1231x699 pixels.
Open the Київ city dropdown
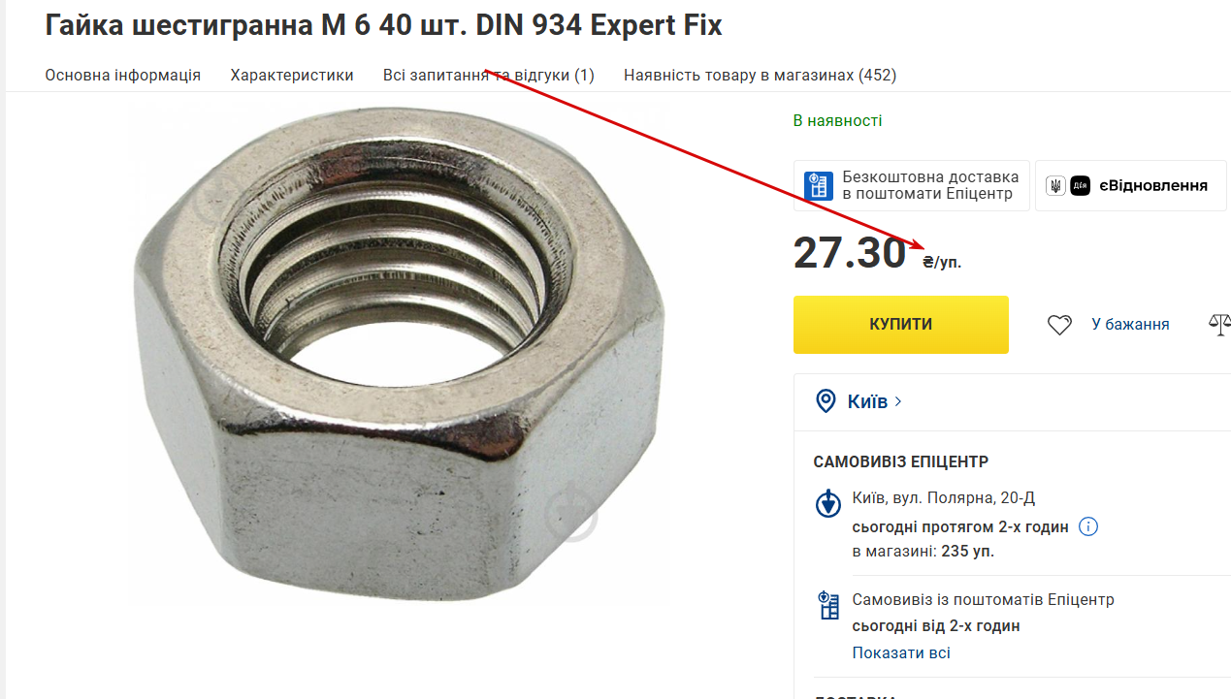[859, 401]
